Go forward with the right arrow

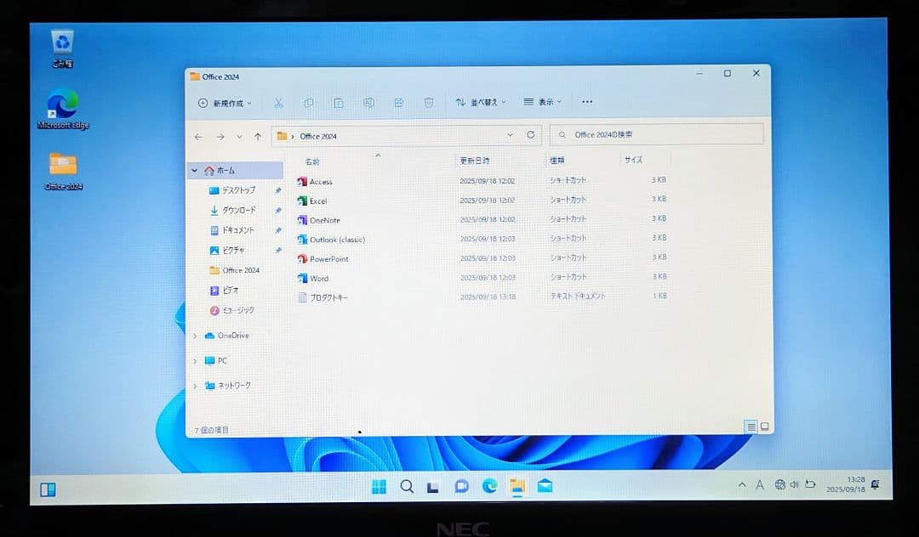(x=220, y=137)
